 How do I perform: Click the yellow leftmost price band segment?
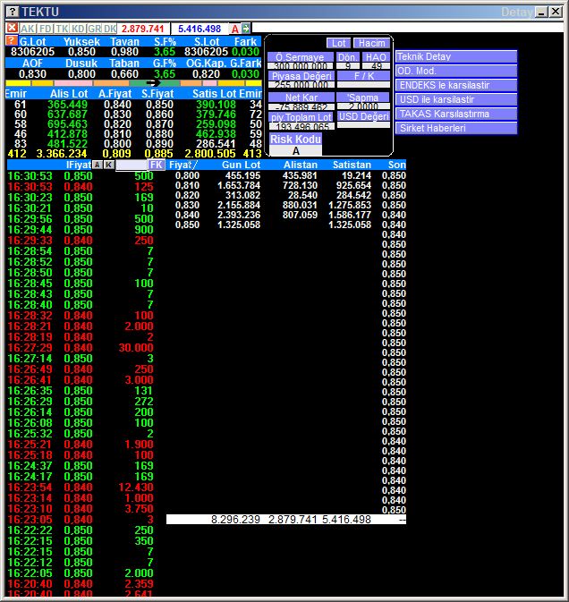tap(18, 83)
